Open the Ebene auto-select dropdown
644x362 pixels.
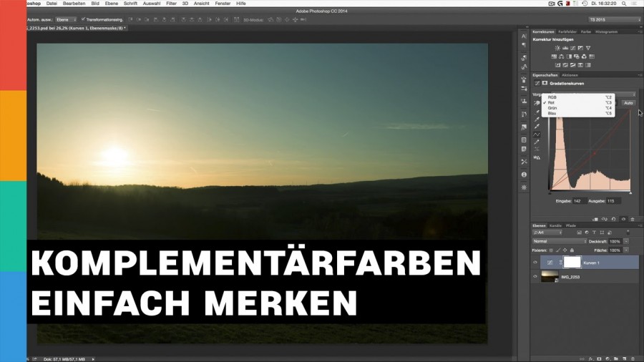click(x=65, y=19)
